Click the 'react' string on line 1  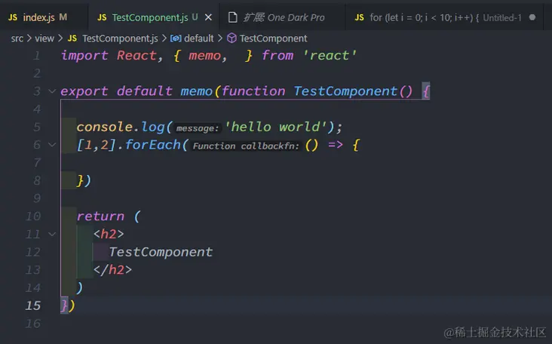(330, 56)
